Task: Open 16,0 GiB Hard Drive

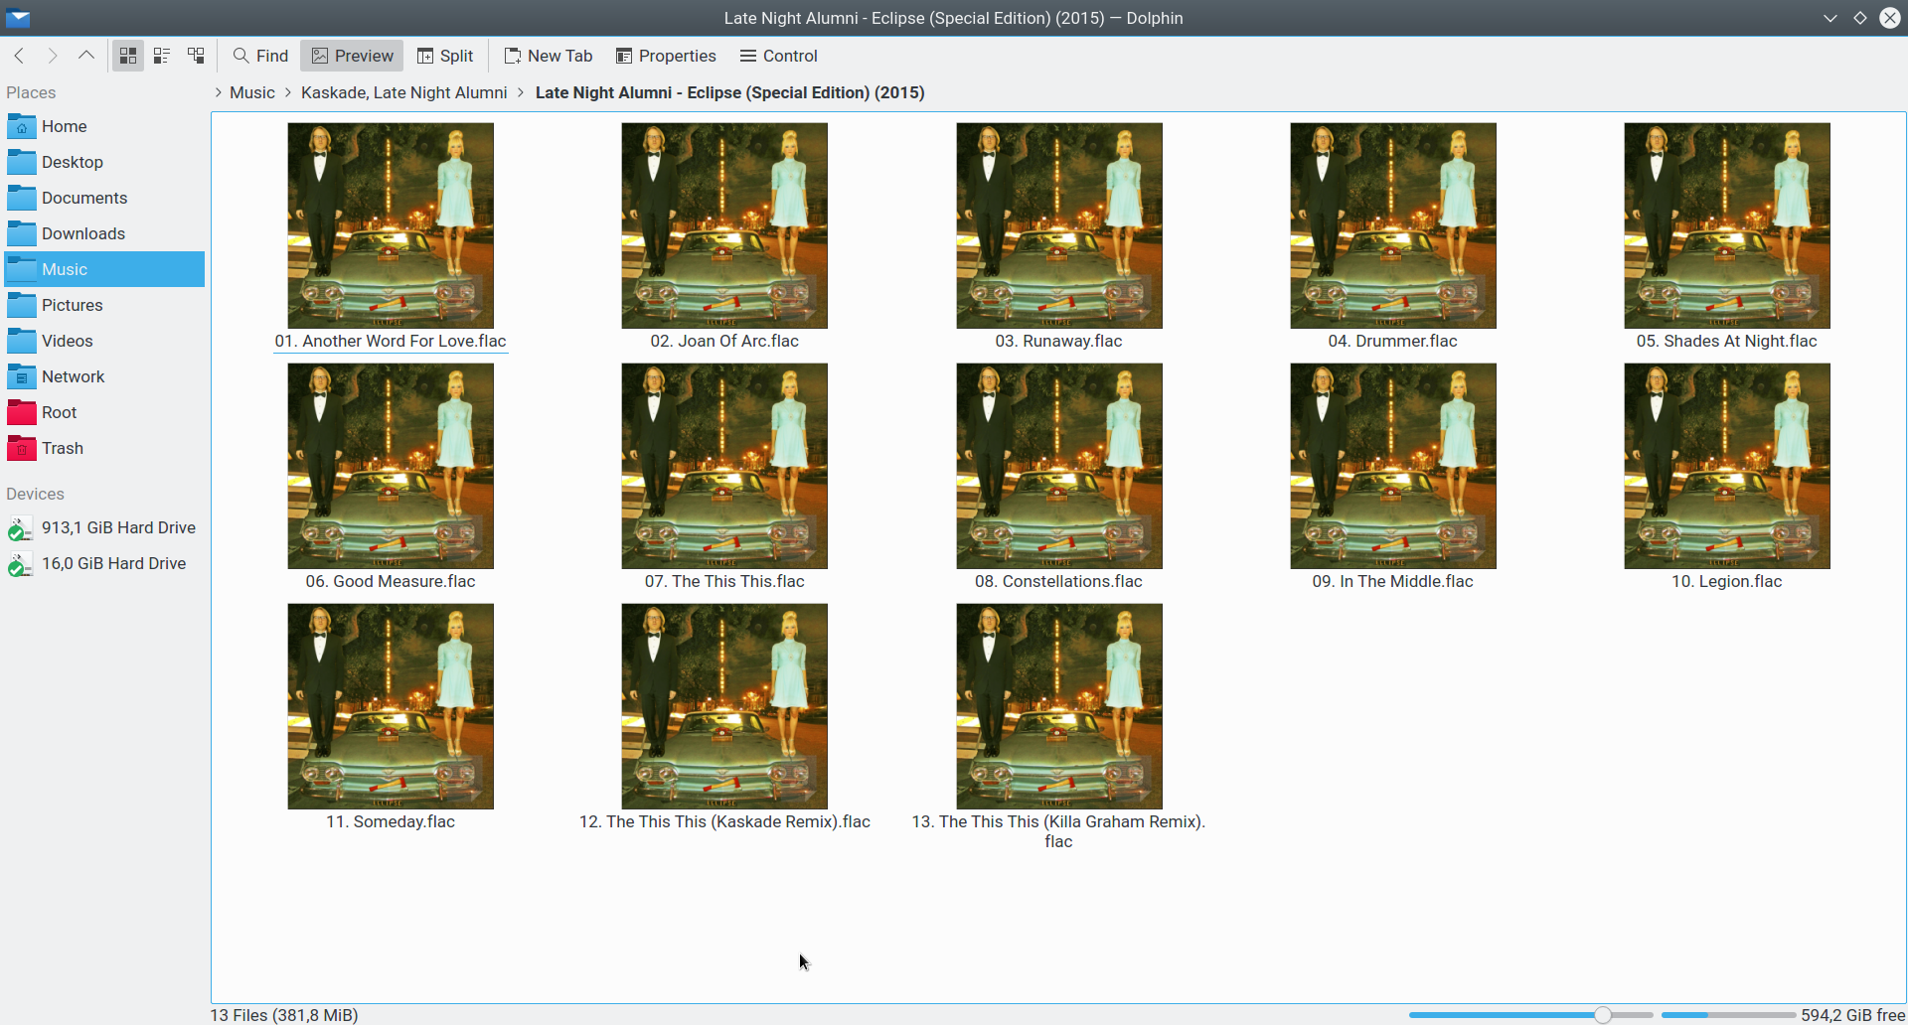Action: click(x=104, y=563)
